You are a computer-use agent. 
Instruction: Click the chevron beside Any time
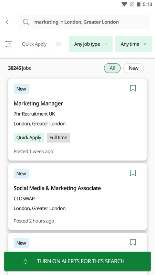144,44
